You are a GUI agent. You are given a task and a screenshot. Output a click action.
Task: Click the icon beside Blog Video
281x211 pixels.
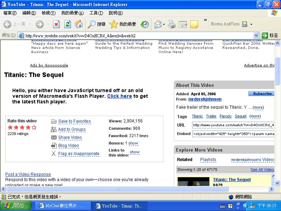[x=54, y=146]
